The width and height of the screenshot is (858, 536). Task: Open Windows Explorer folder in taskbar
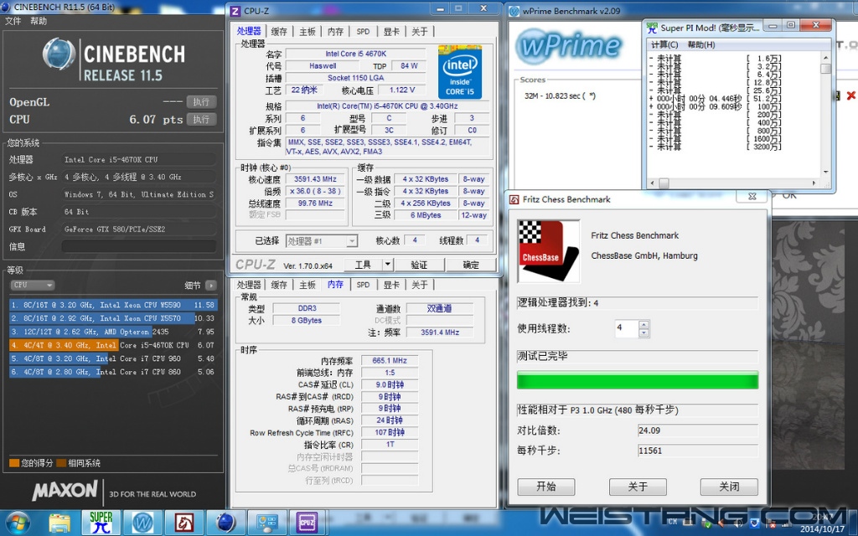[x=59, y=522]
